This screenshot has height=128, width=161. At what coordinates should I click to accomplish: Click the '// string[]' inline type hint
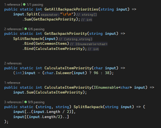click(x=87, y=15)
